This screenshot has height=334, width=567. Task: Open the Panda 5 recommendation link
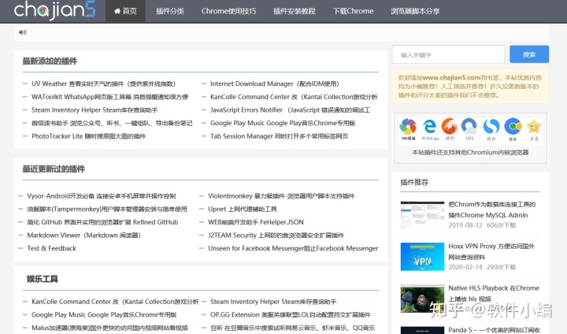click(494, 330)
